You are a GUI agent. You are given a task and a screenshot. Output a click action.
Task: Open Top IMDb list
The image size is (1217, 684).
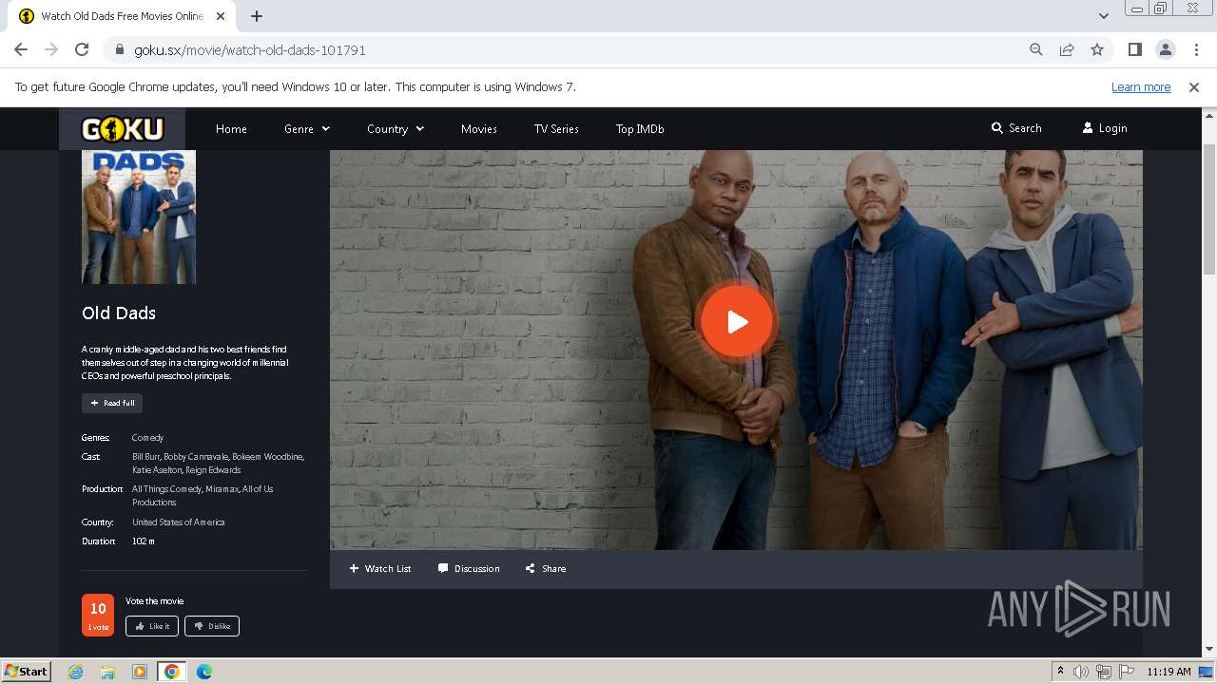coord(640,128)
